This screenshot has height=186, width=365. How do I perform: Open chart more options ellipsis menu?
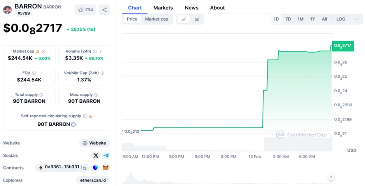click(357, 19)
